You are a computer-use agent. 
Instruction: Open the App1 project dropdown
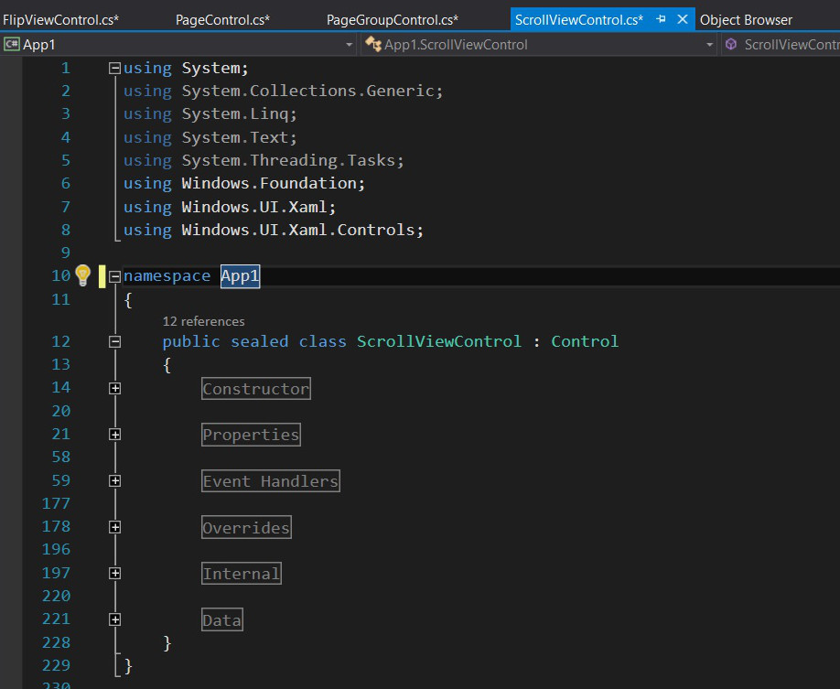(349, 44)
